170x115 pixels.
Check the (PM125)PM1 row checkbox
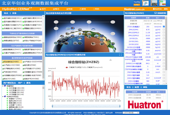coord(164,30)
